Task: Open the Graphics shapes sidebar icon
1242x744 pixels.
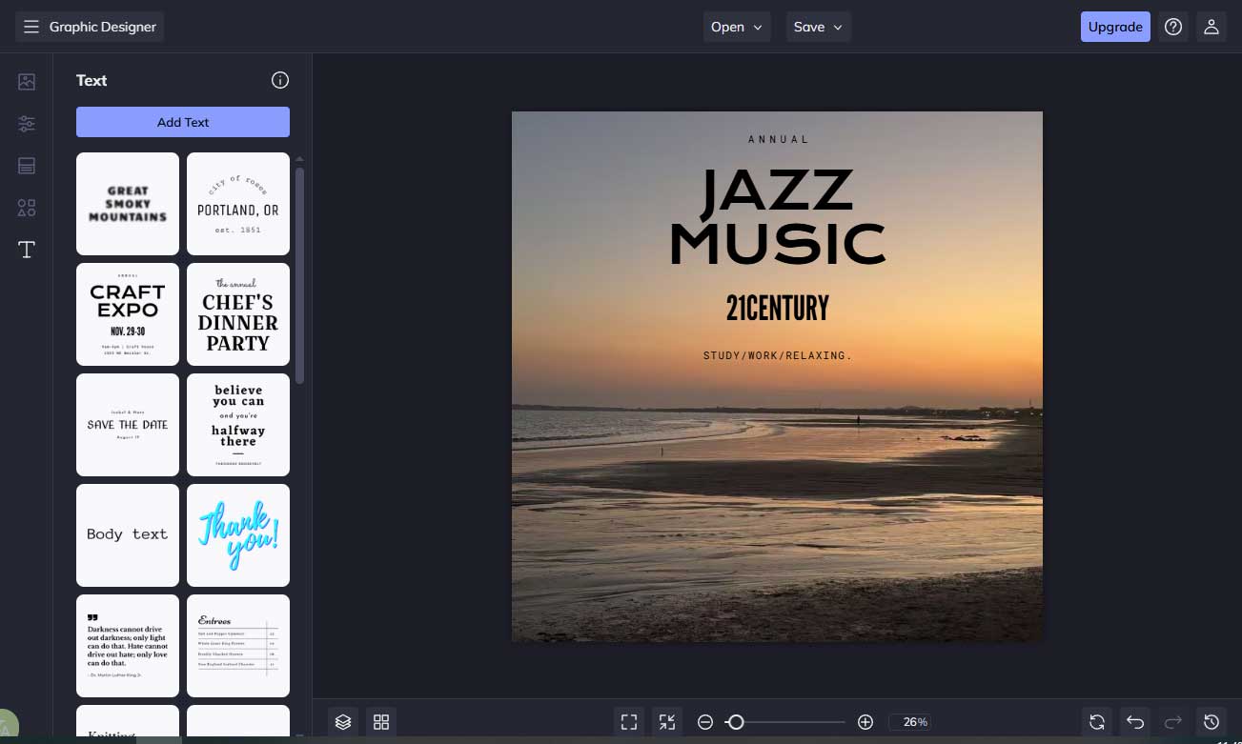Action: (x=27, y=208)
